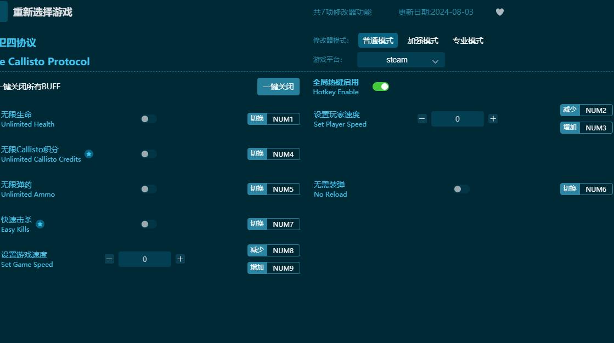The width and height of the screenshot is (614, 343).
Task: Open the steam game platform dropdown
Action: pyautogui.click(x=401, y=60)
